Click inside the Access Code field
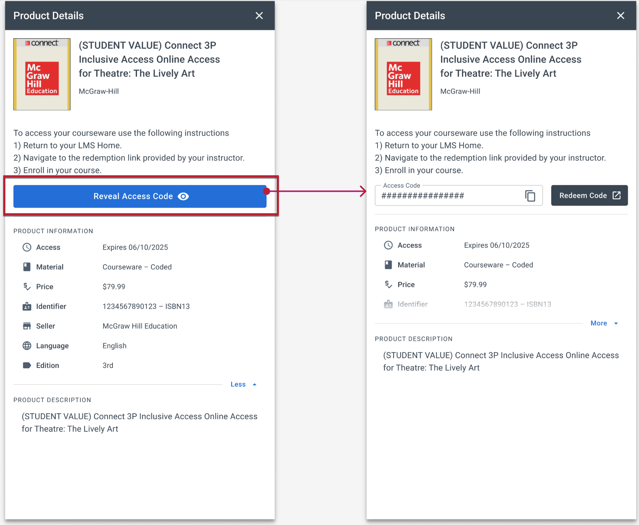 459,195
